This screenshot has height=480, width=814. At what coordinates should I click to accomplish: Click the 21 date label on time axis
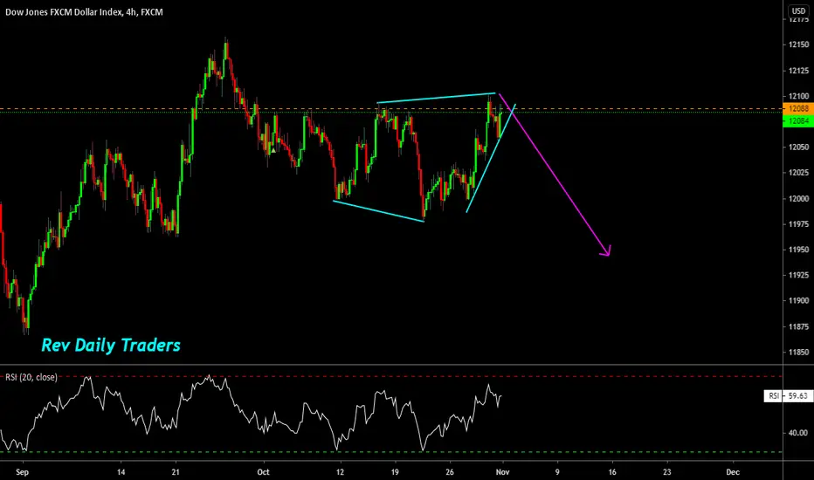tap(176, 472)
